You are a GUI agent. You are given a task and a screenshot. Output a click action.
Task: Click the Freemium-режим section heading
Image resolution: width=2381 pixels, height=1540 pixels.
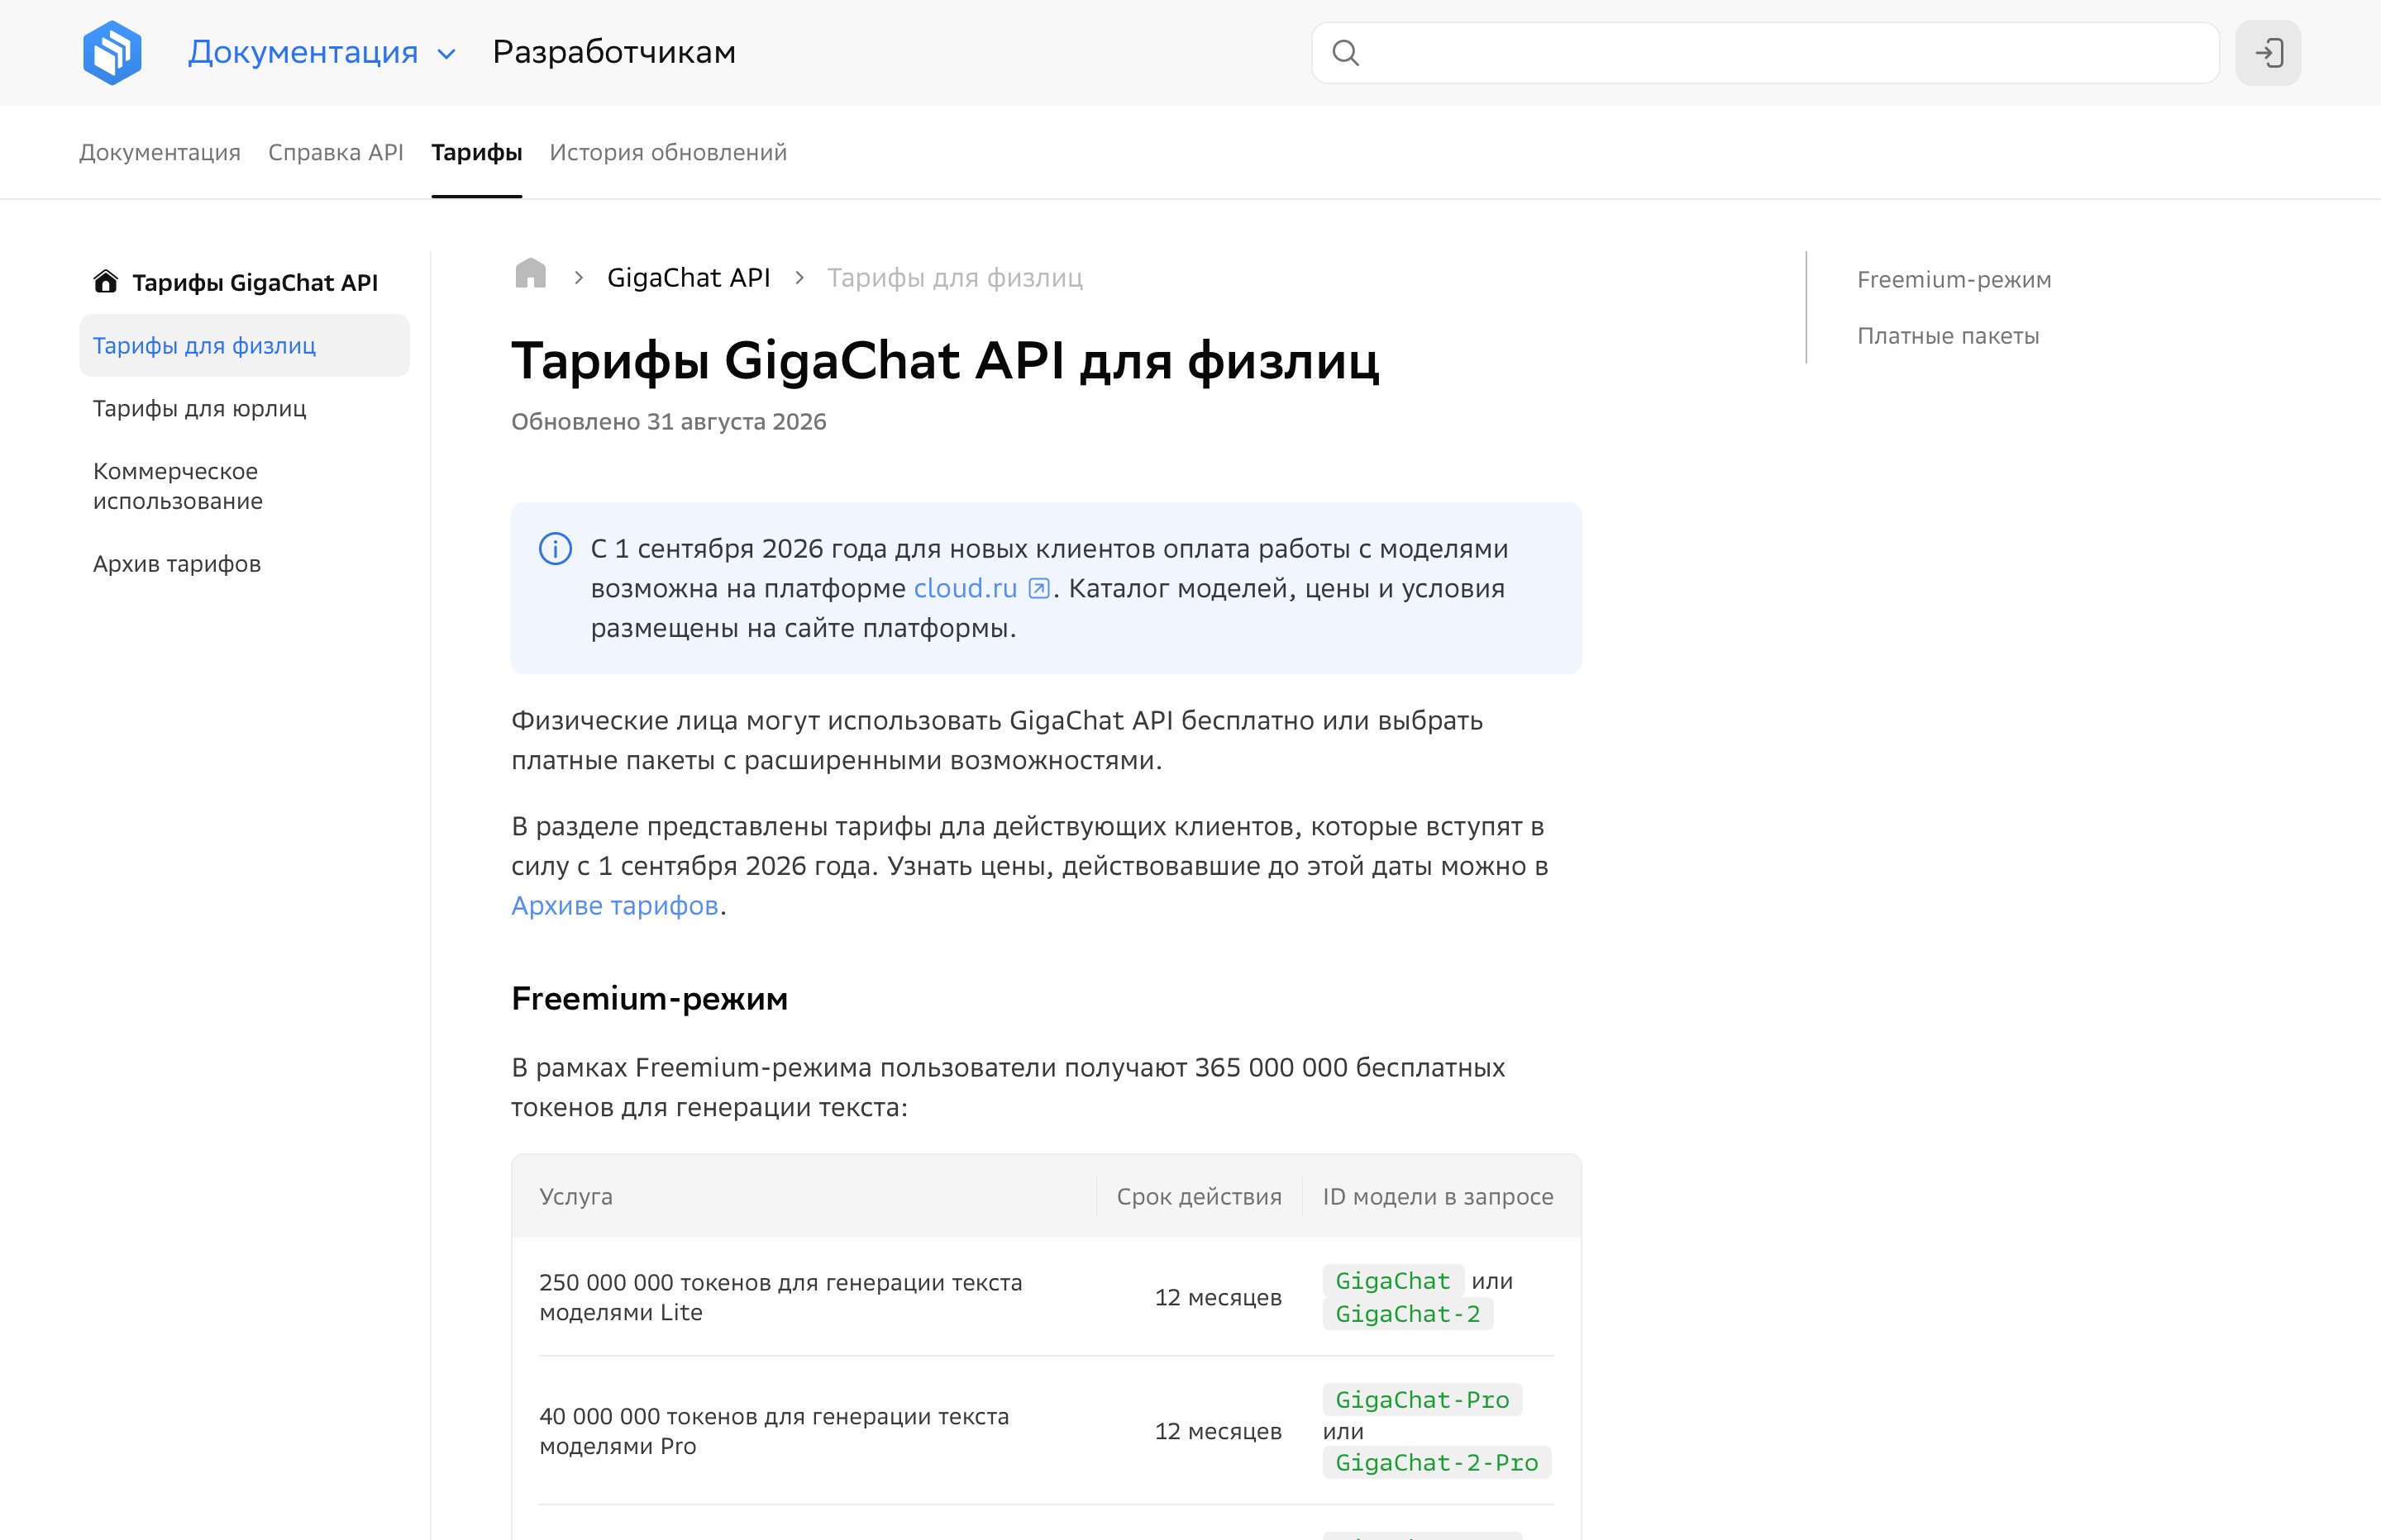click(x=649, y=998)
